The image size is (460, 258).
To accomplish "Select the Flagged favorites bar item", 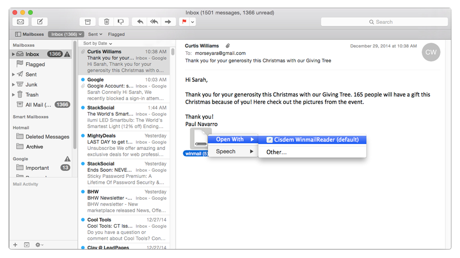I will (x=116, y=34).
